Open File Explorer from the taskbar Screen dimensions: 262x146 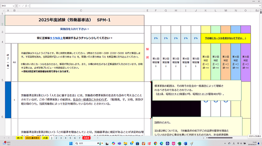(x=125, y=143)
